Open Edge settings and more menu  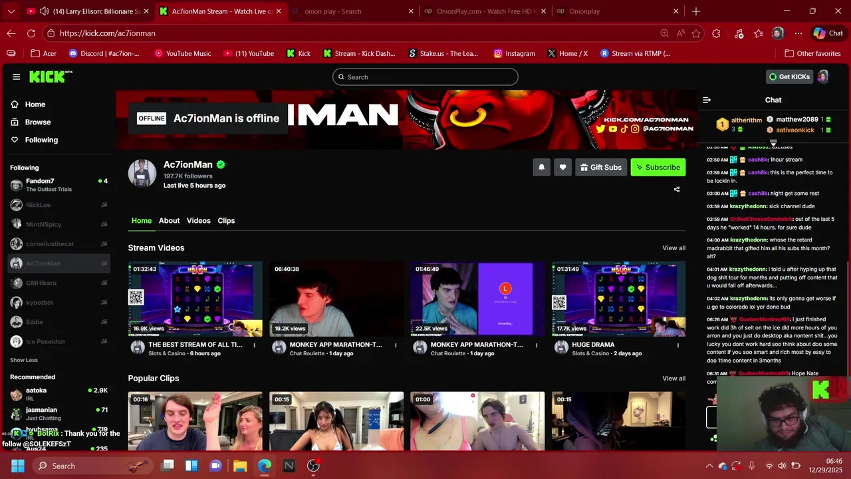(798, 33)
